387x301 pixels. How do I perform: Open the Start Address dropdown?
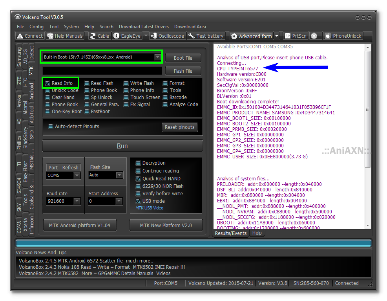(119, 201)
